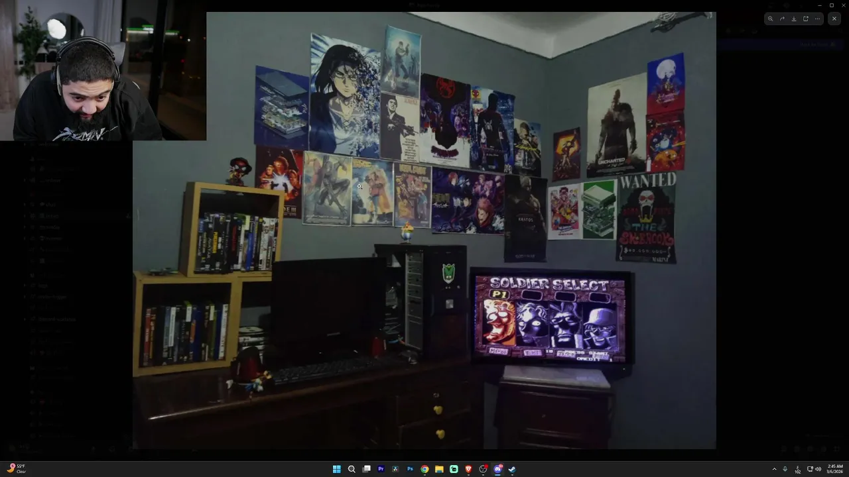The height and width of the screenshot is (477, 849).
Task: Expand the hidden system tray icons chevron
Action: pos(774,469)
